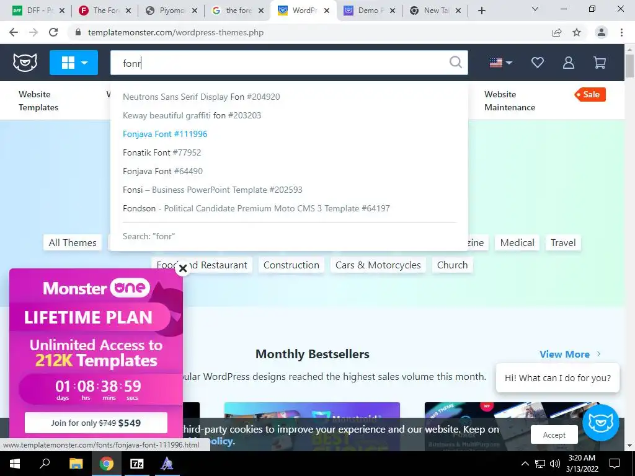The height and width of the screenshot is (476, 635).
Task: Bookmark the page with the star icon
Action: point(577,32)
